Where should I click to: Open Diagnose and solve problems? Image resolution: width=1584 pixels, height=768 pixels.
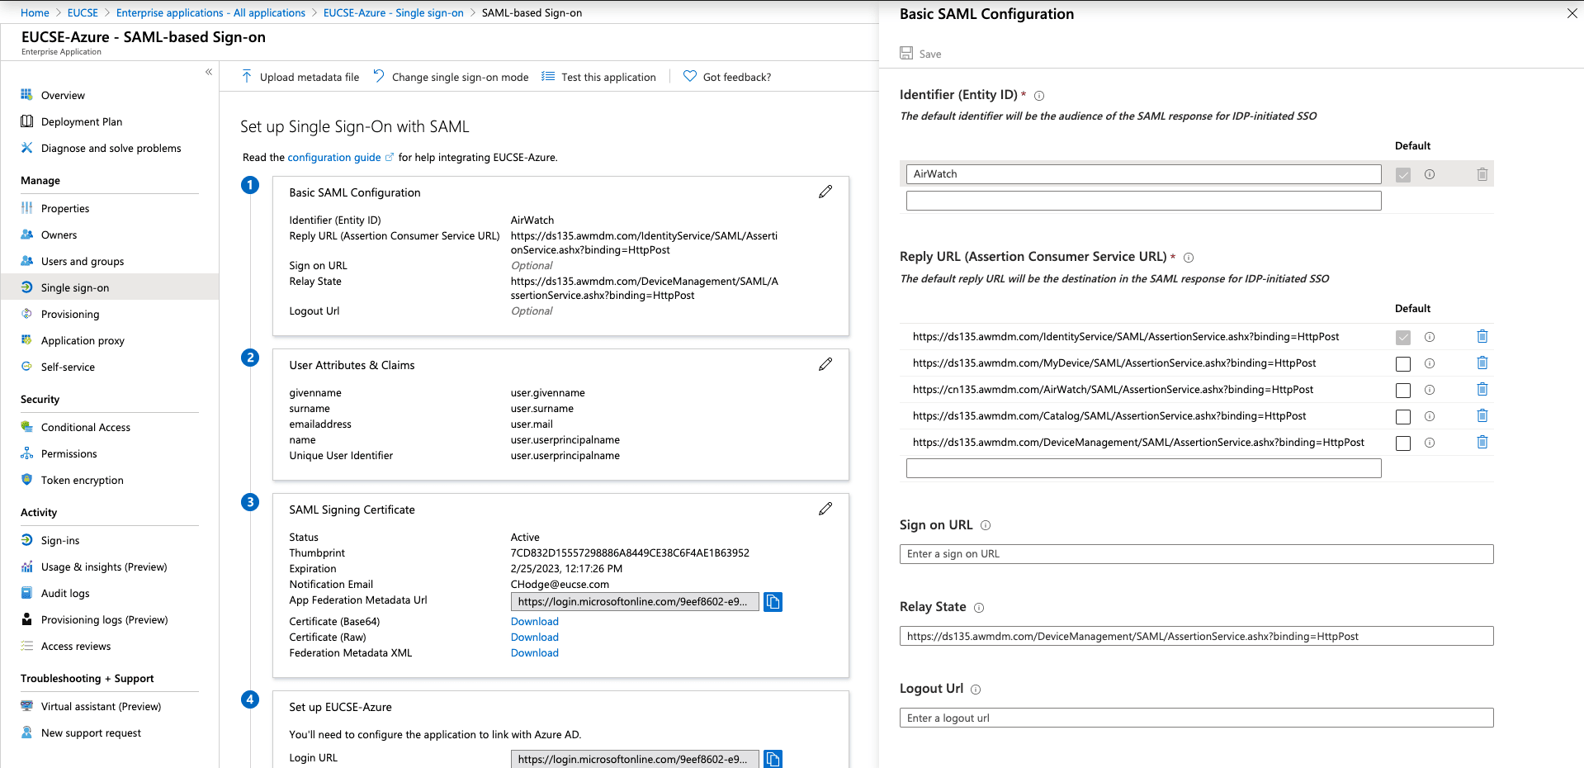pos(111,148)
